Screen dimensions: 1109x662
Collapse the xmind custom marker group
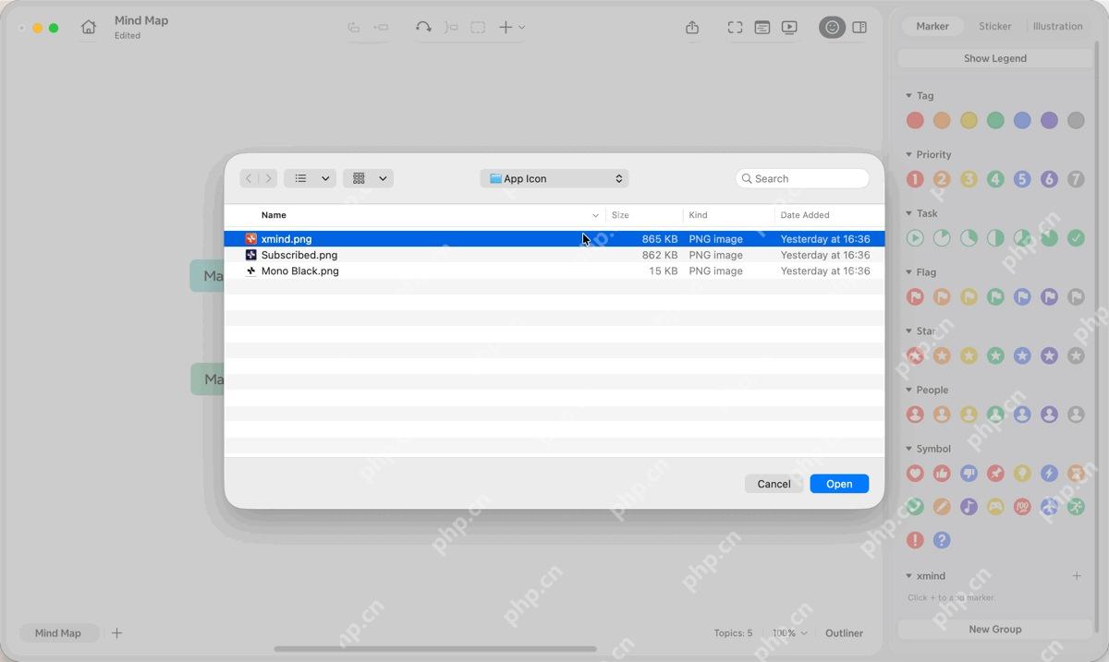tap(908, 576)
